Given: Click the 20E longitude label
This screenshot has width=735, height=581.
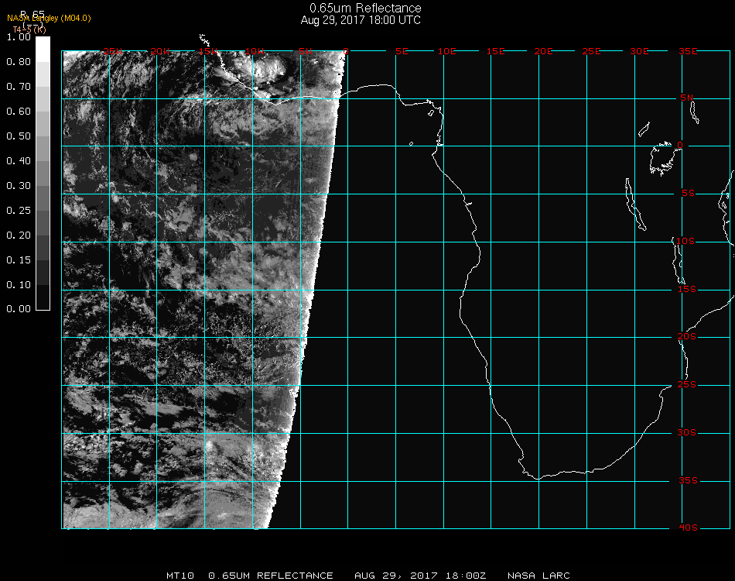Looking at the screenshot, I should click(x=543, y=52).
